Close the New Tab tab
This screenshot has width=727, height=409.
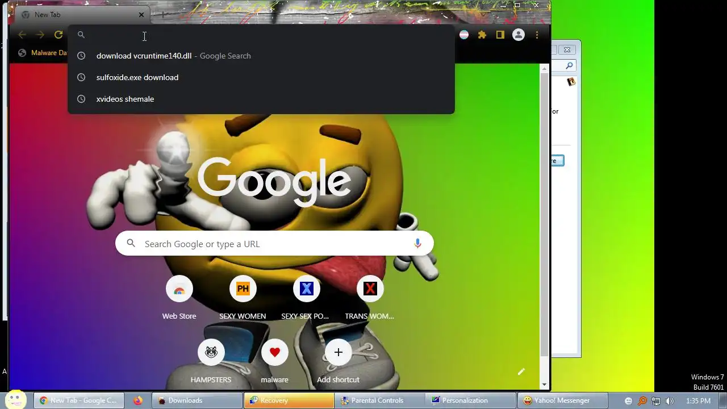(141, 15)
